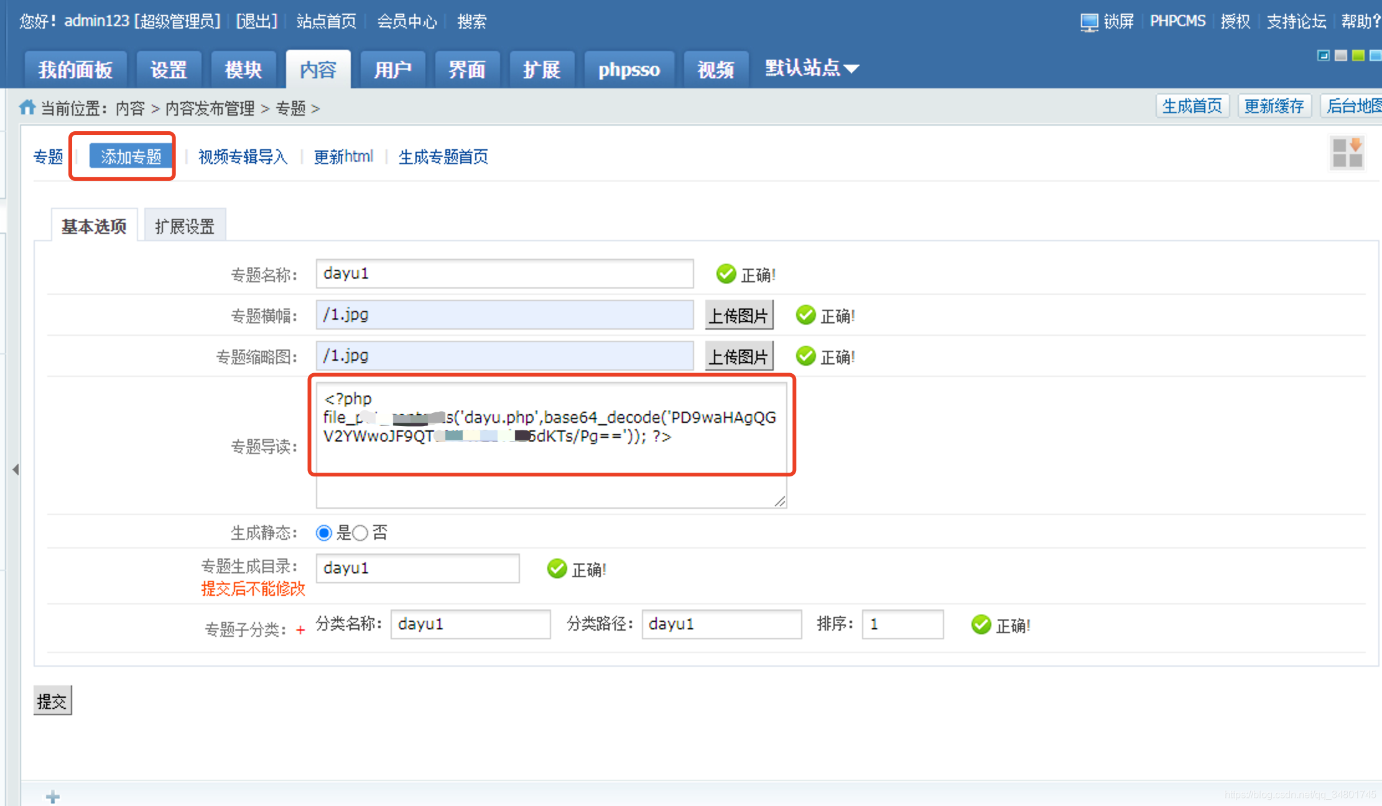Click the 专题名称 input field
The height and width of the screenshot is (806, 1382).
504,274
